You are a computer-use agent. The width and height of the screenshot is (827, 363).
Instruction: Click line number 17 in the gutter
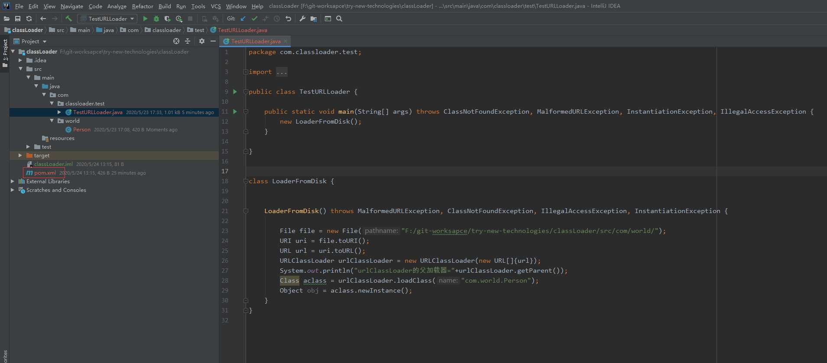coord(225,171)
